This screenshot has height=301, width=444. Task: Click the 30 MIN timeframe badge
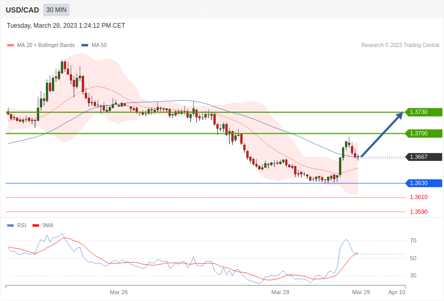click(56, 10)
